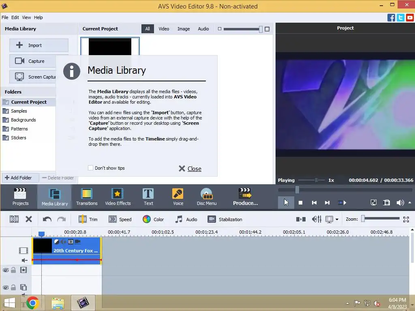Click the Import button
The width and height of the screenshot is (415, 311).
click(x=39, y=45)
